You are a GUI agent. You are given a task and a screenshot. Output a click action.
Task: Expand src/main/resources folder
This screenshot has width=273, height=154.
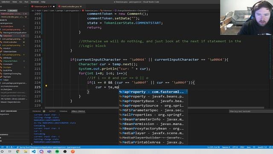tap(9, 86)
